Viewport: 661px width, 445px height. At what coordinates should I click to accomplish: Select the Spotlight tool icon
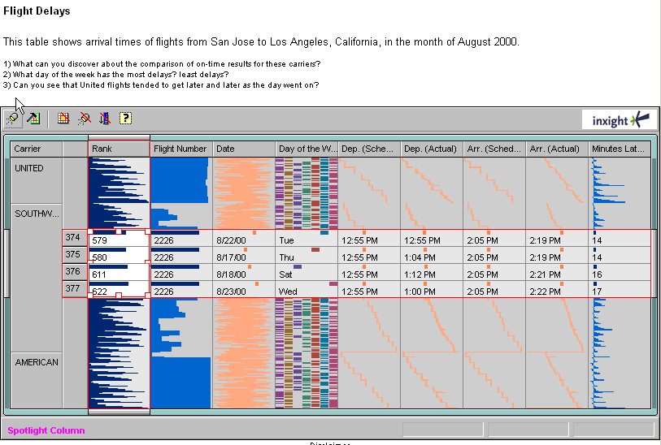(x=13, y=119)
